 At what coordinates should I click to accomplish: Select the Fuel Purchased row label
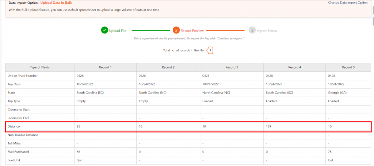[x=18, y=152]
